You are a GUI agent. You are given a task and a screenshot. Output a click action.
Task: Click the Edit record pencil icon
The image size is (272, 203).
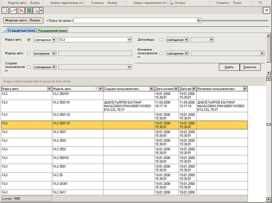point(13,10)
